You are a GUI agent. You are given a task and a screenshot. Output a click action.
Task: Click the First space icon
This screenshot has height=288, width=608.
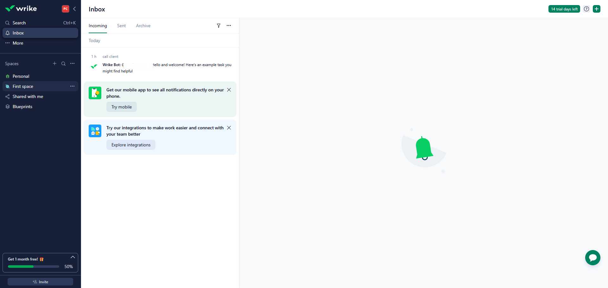coord(8,86)
